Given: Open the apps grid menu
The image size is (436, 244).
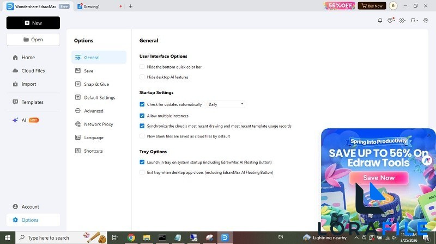Looking at the screenshot, I should (402, 20).
